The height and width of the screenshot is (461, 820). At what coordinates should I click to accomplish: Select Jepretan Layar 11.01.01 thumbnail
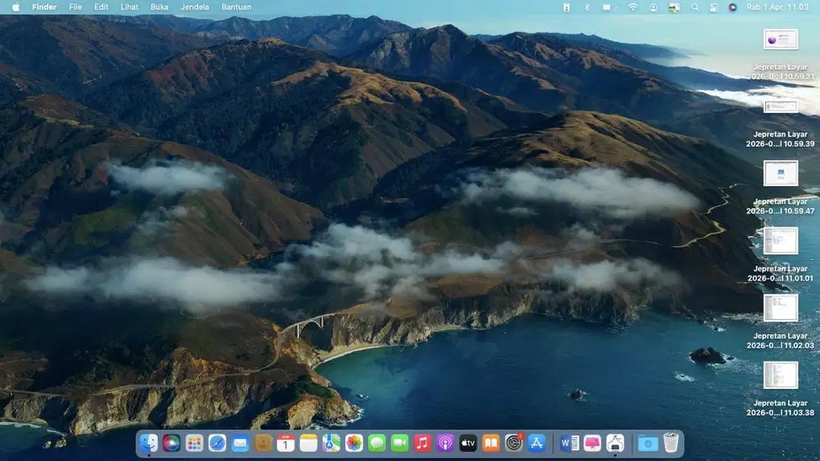781,240
